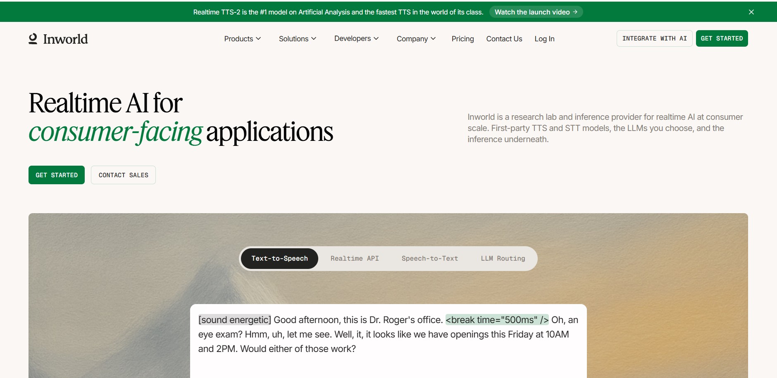Open the Company dropdown

[416, 39]
